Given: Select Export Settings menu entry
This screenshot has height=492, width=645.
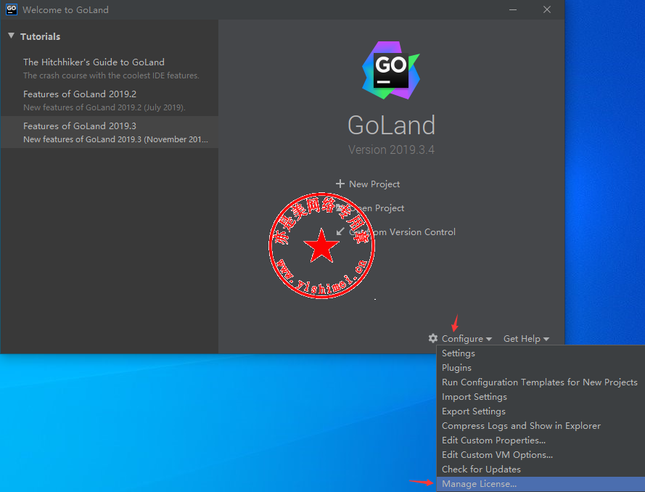Looking at the screenshot, I should 541,411.
